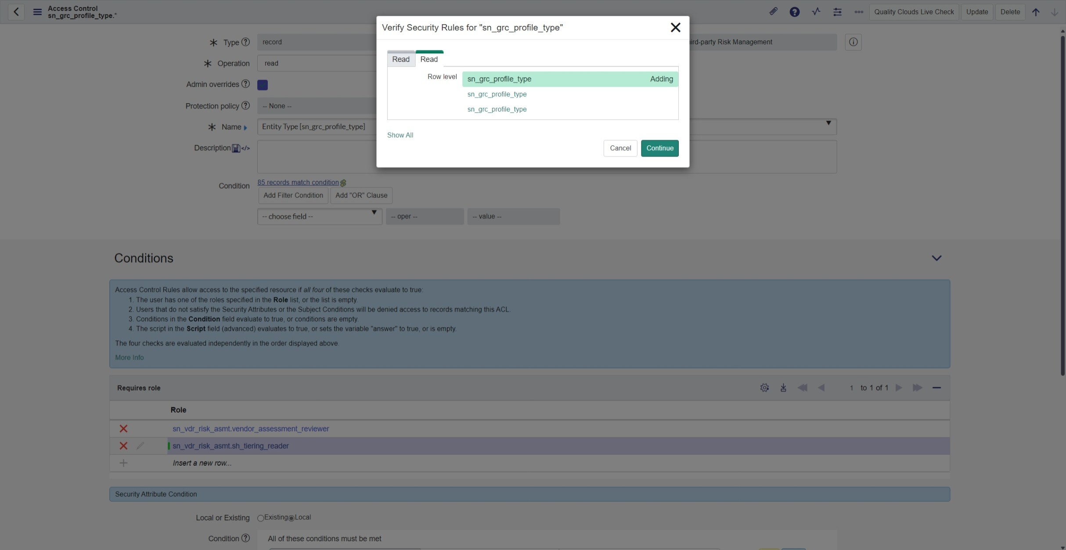Open the hamburger context menu icon
Viewport: 1066px width, 550px height.
[37, 12]
